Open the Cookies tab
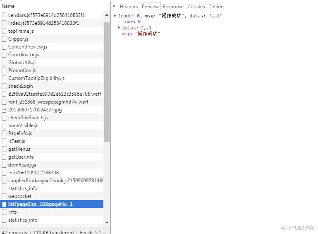 (196, 7)
